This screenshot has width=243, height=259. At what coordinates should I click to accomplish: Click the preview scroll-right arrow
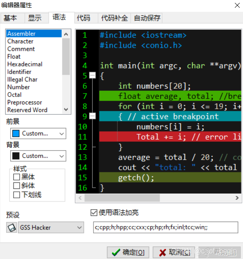click(237, 198)
